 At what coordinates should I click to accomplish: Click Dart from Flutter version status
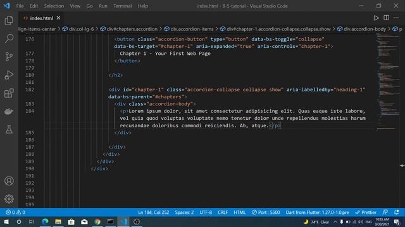click(317, 212)
